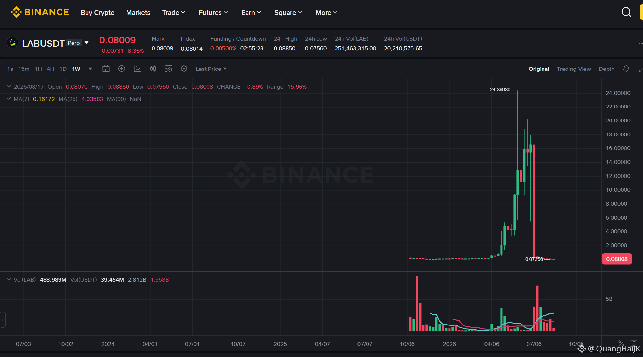Click the LAB coin icon
643x357 pixels.
[12, 43]
